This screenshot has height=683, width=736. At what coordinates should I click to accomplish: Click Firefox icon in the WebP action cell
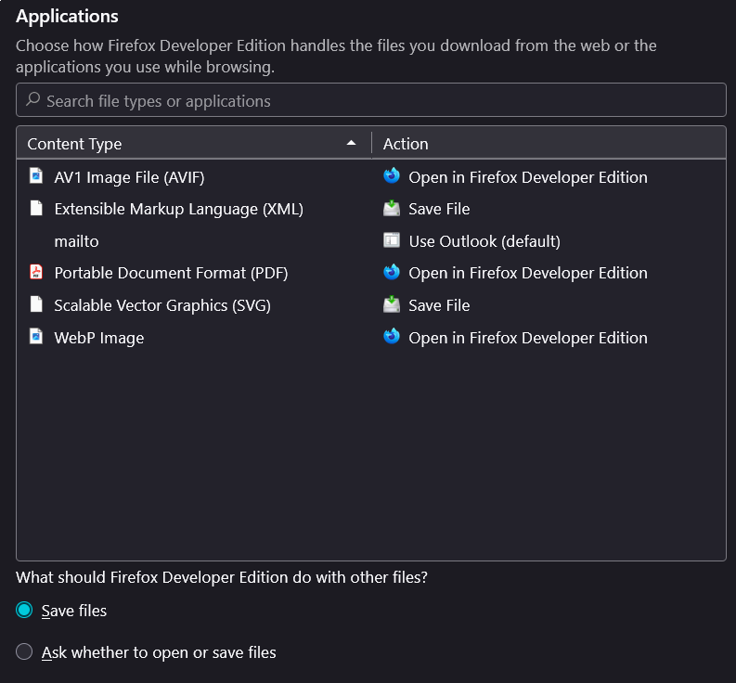click(x=392, y=337)
